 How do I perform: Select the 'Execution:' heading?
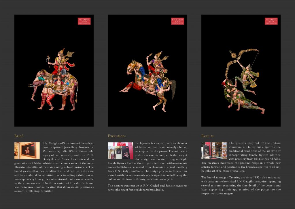(x=117, y=136)
